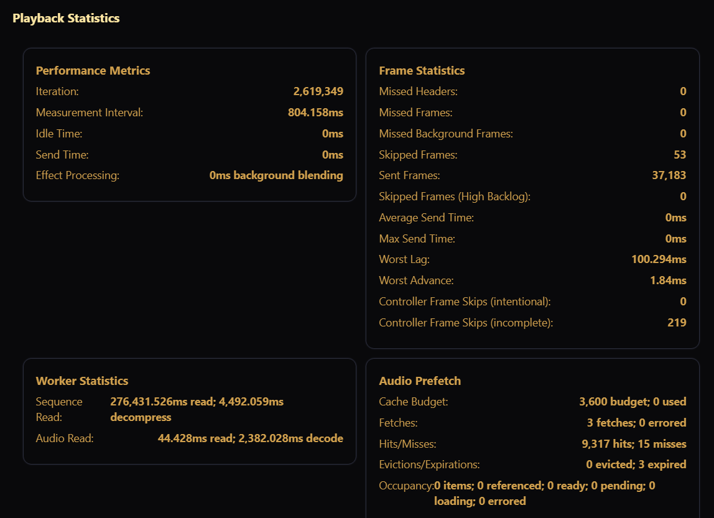Click the Worst Lag label
The width and height of the screenshot is (714, 518).
click(404, 259)
